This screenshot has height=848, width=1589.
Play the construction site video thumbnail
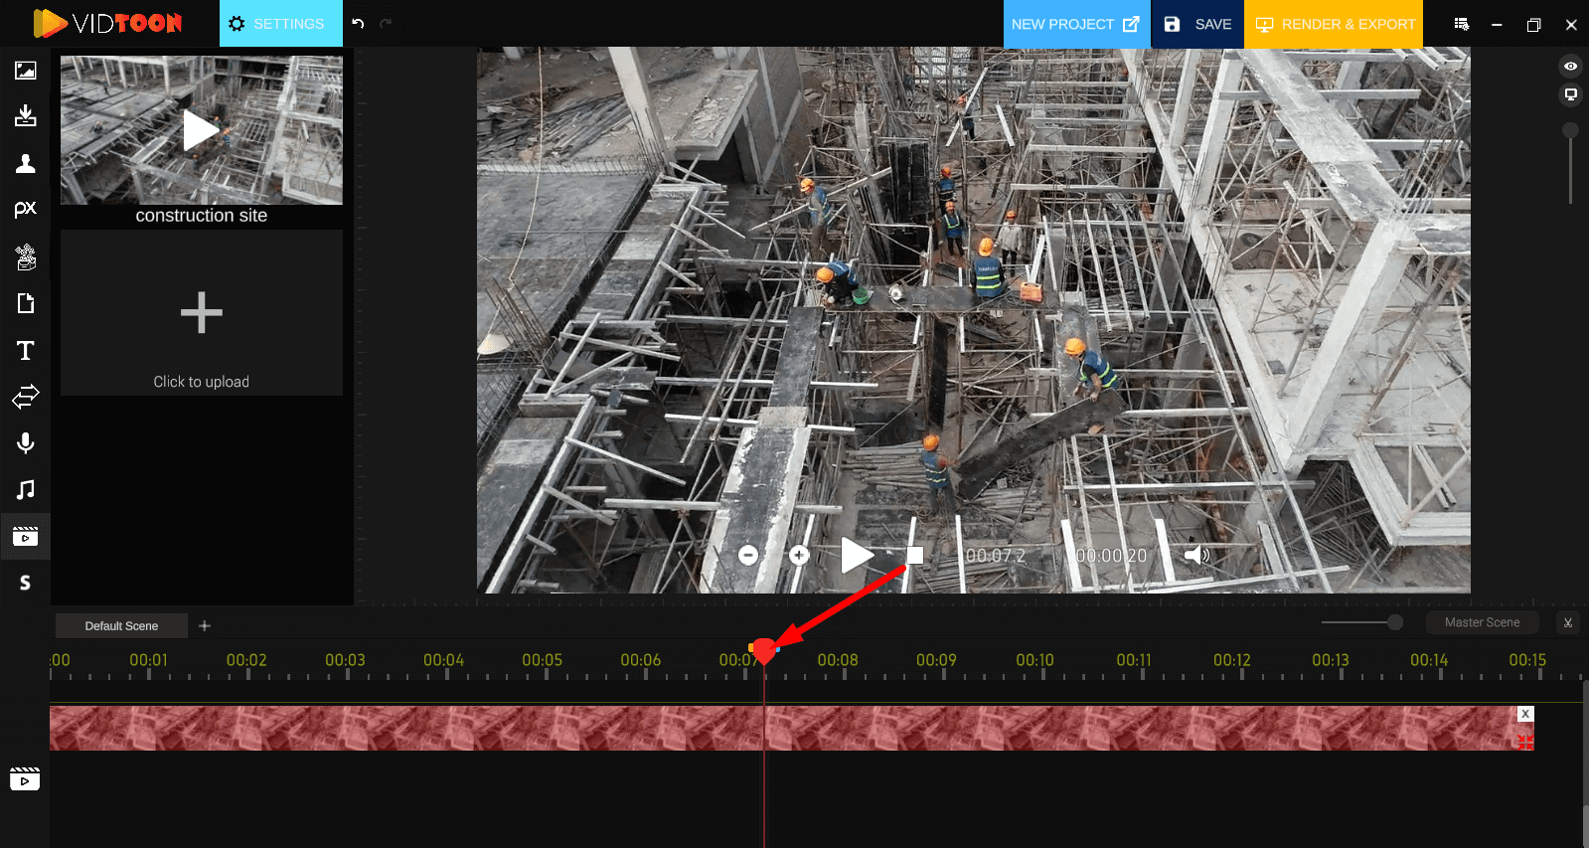[201, 130]
